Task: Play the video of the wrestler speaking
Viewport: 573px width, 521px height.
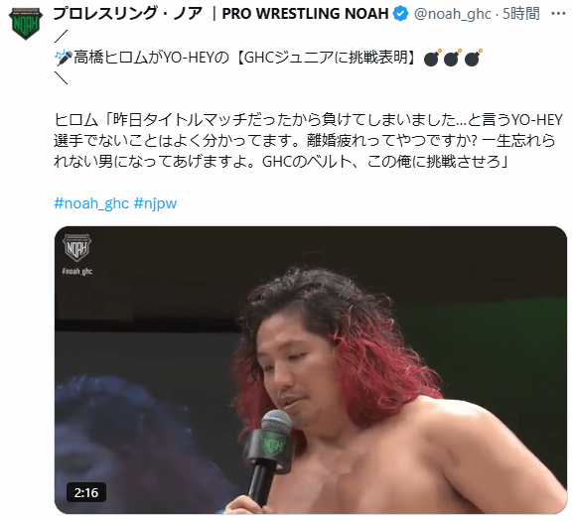Action: (311, 370)
